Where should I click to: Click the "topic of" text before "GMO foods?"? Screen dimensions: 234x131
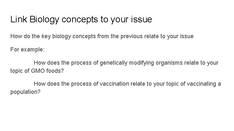click(20, 70)
